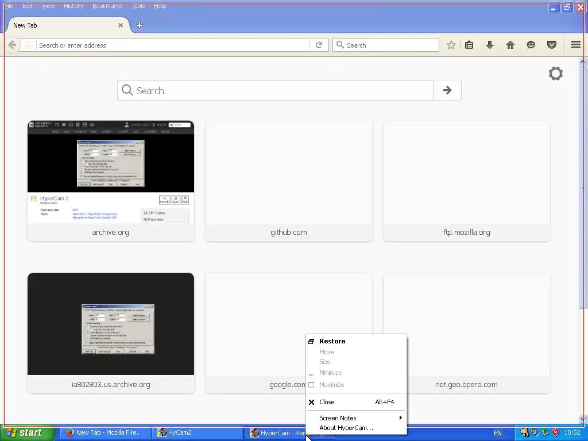Click the EN language indicator
The height and width of the screenshot is (441, 588).
click(498, 433)
